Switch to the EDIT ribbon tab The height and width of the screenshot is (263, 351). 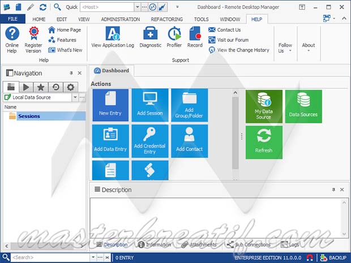pos(62,19)
